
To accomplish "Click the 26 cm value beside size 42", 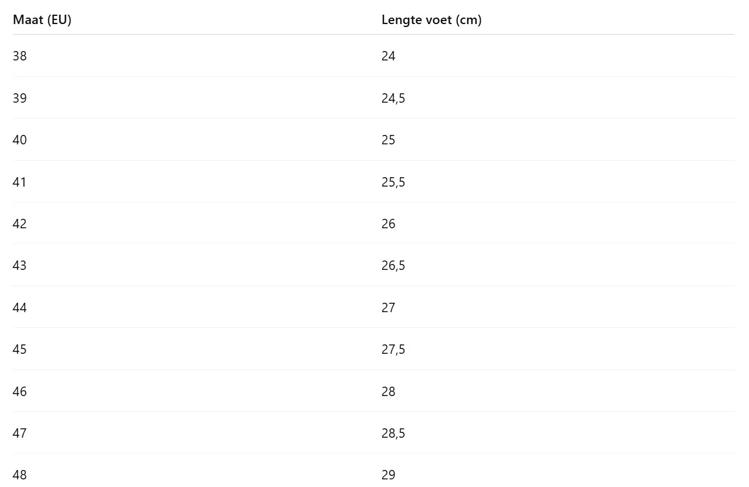I will pos(389,224).
